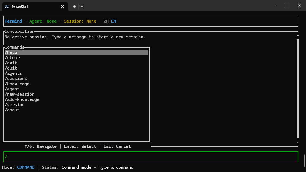Choose the /quit command
This screenshot has height=172, width=306.
11,68
